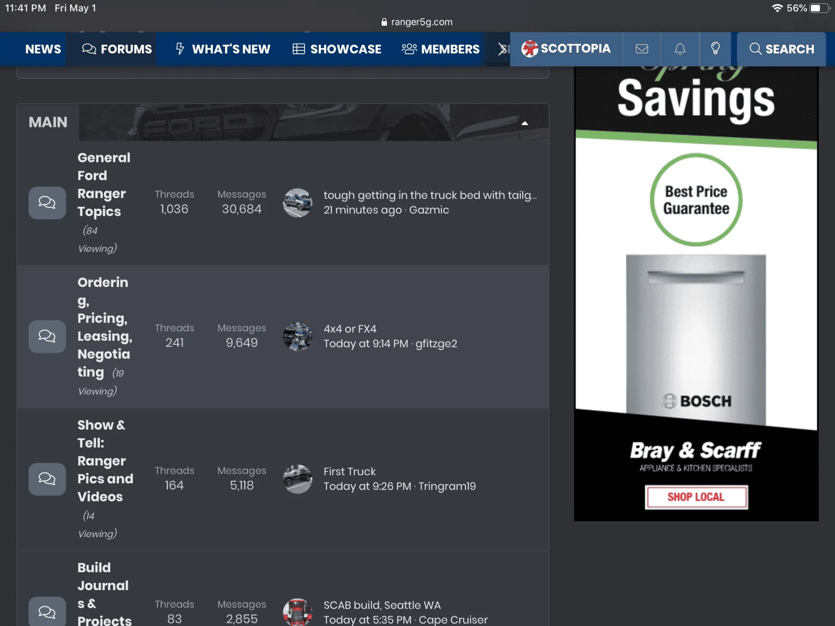Open the alerts bell icon
Screen dimensions: 835x626
coord(680,49)
